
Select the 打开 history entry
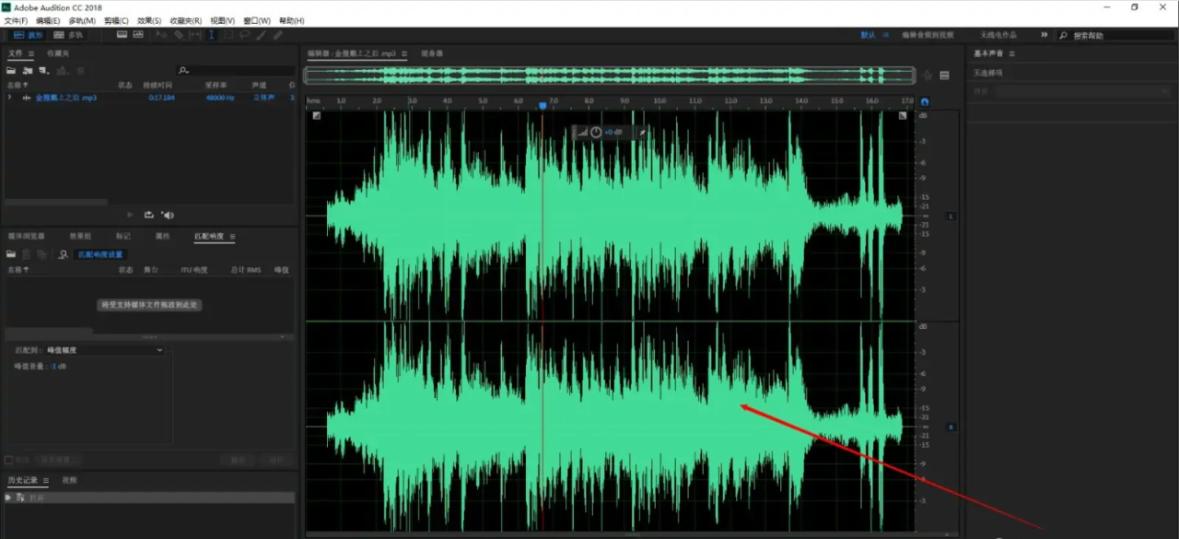149,498
